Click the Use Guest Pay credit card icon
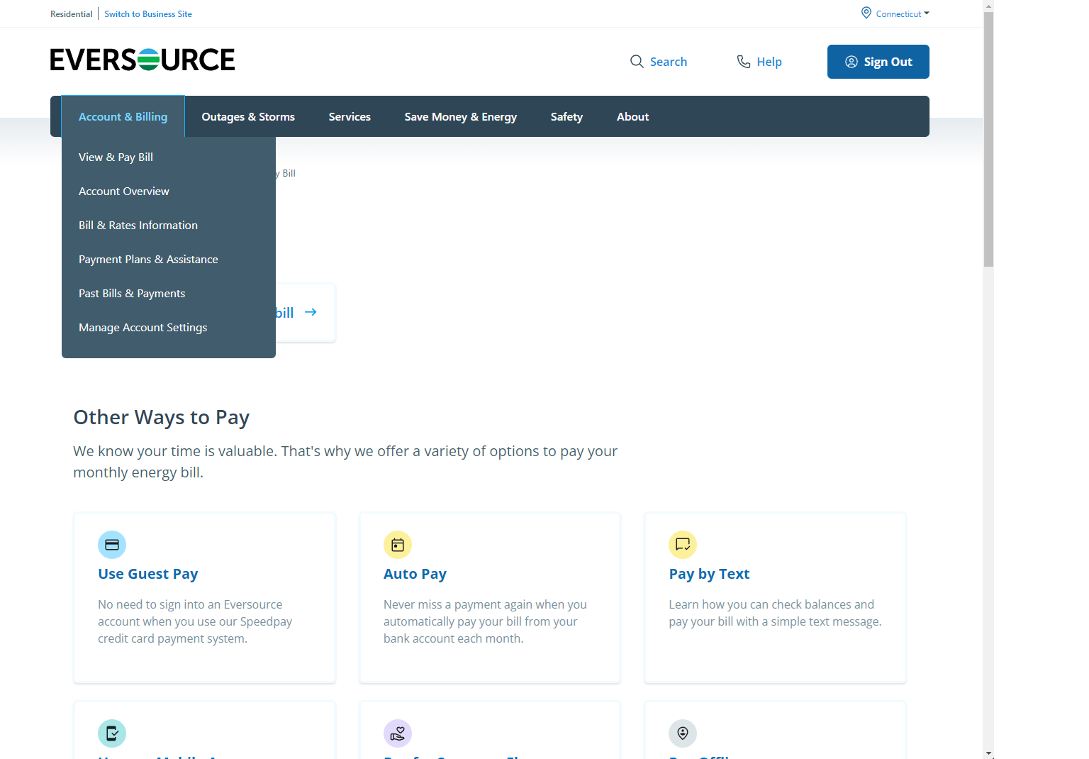The height and width of the screenshot is (759, 1089). (112, 545)
